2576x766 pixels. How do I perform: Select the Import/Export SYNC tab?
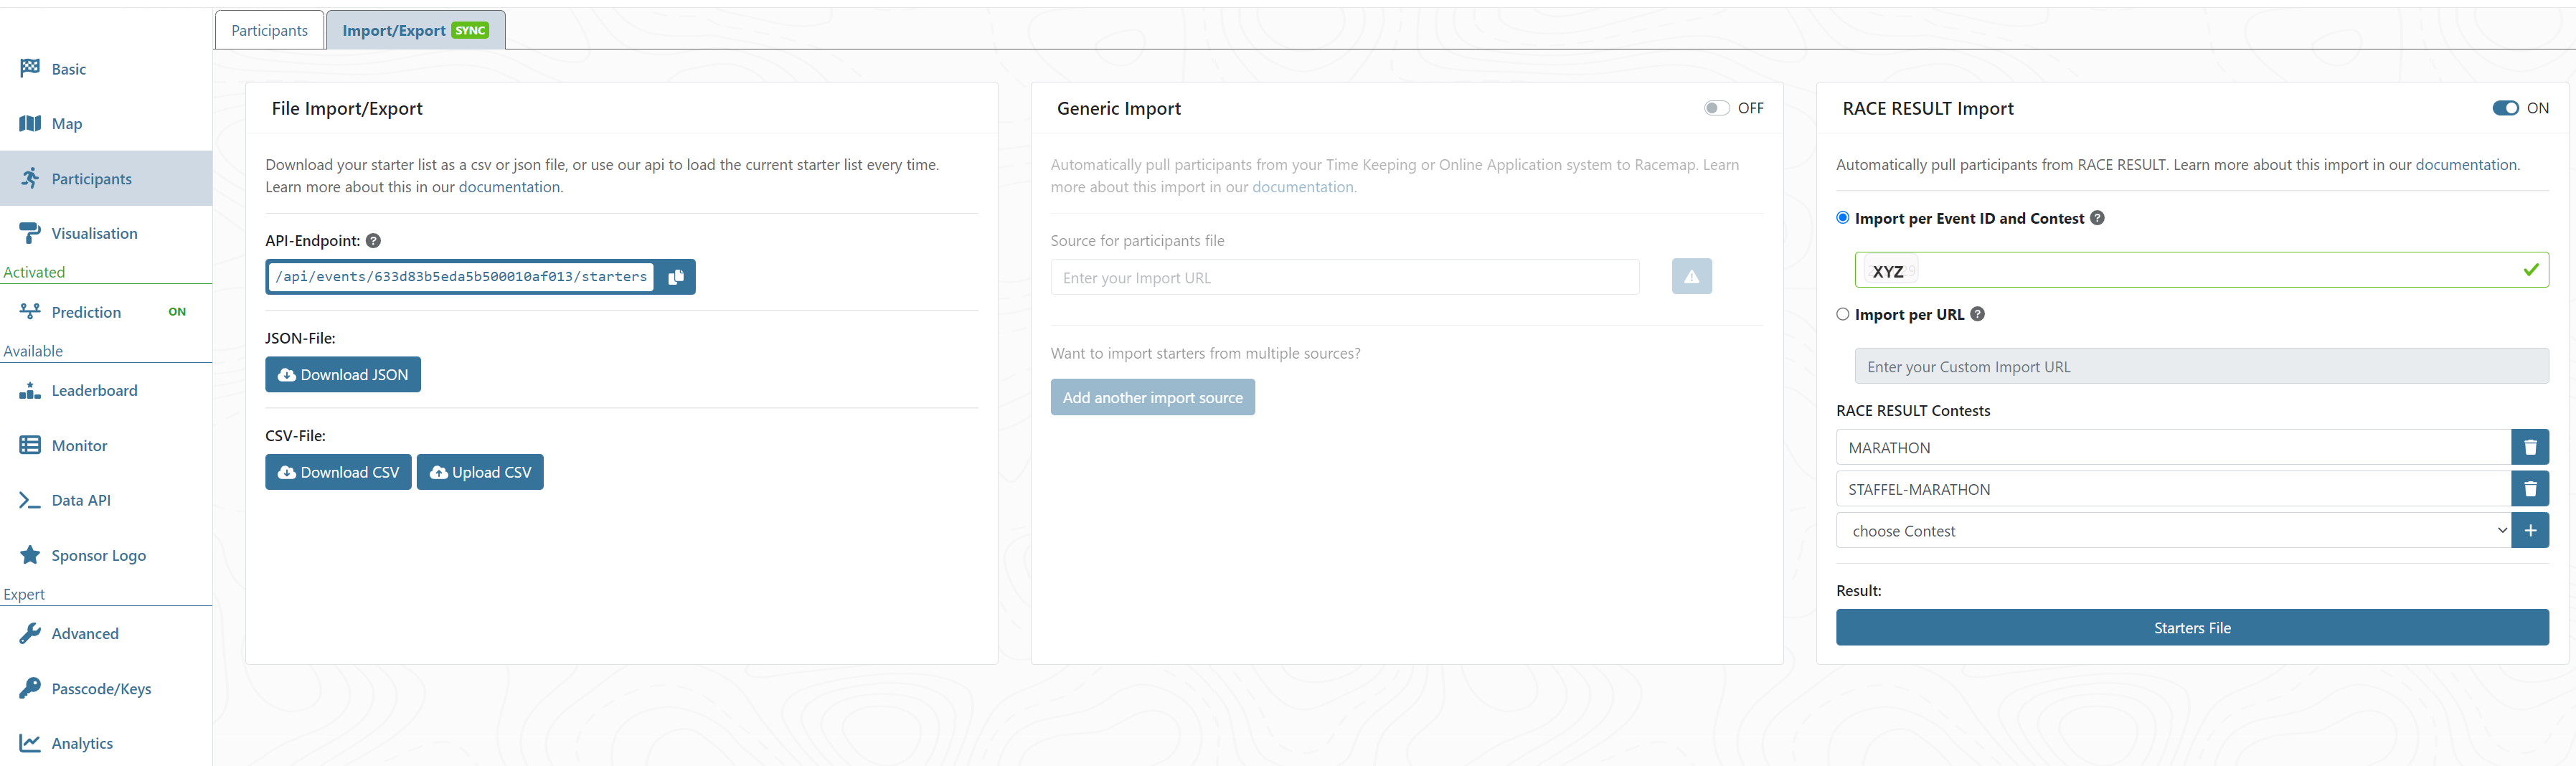[415, 30]
